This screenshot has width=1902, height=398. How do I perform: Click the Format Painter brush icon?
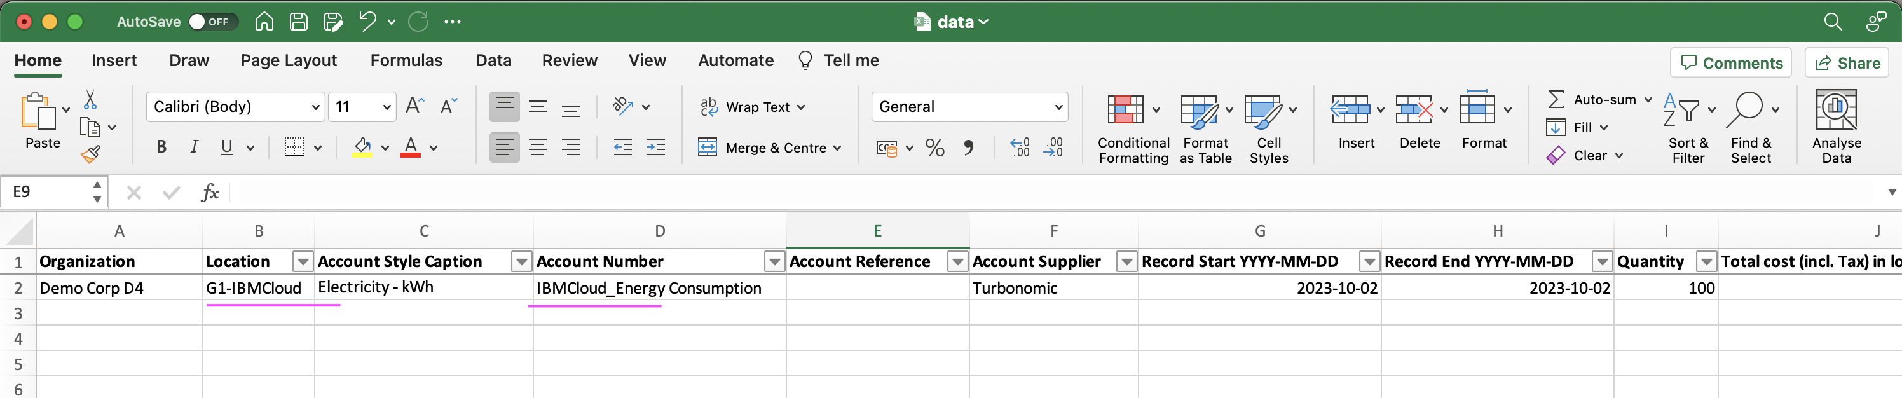pyautogui.click(x=91, y=154)
